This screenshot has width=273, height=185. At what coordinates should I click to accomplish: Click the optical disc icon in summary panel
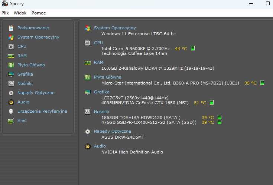tap(88, 132)
